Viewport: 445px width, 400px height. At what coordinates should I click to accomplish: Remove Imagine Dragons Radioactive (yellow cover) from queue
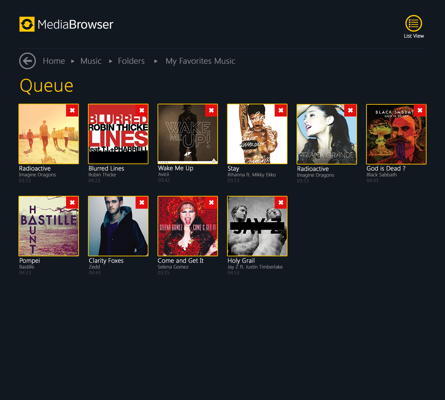pos(72,110)
